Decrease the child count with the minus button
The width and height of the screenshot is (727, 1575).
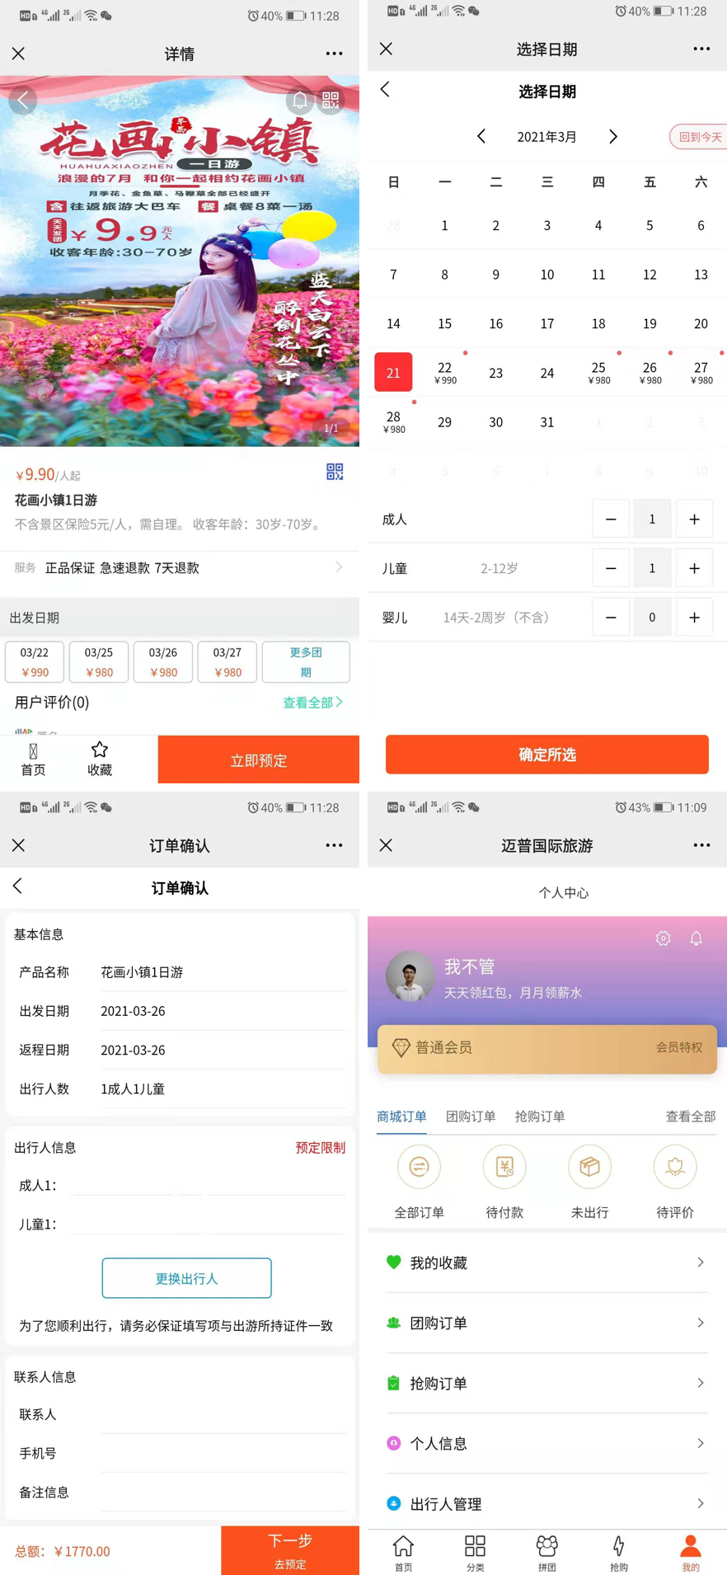click(611, 568)
